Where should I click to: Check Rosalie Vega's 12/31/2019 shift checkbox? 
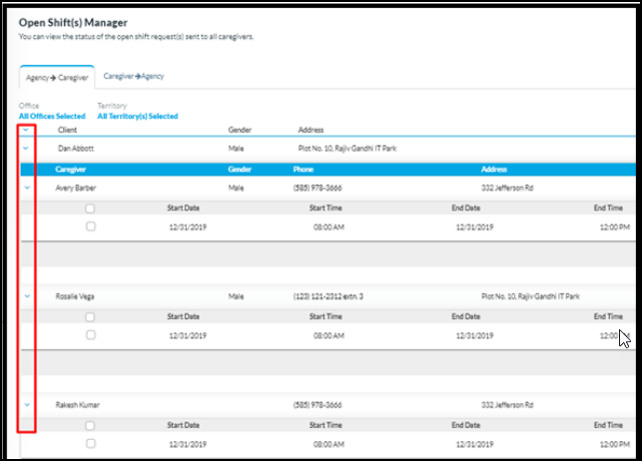click(x=91, y=335)
